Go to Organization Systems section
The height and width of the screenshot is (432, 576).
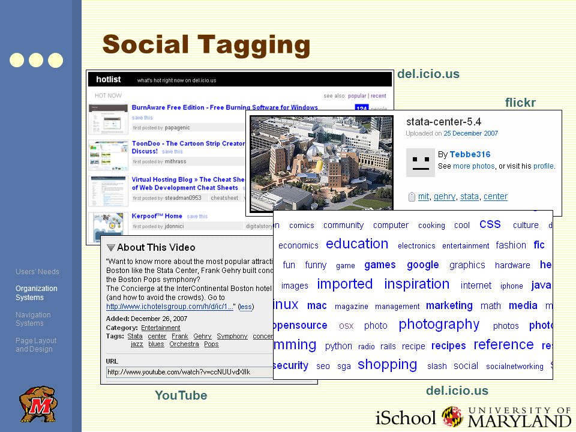(x=37, y=293)
